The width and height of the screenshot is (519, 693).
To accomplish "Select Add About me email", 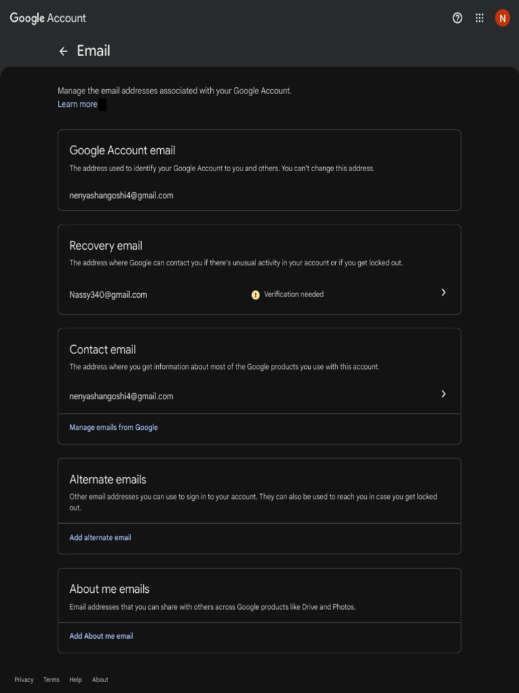I will 101,636.
